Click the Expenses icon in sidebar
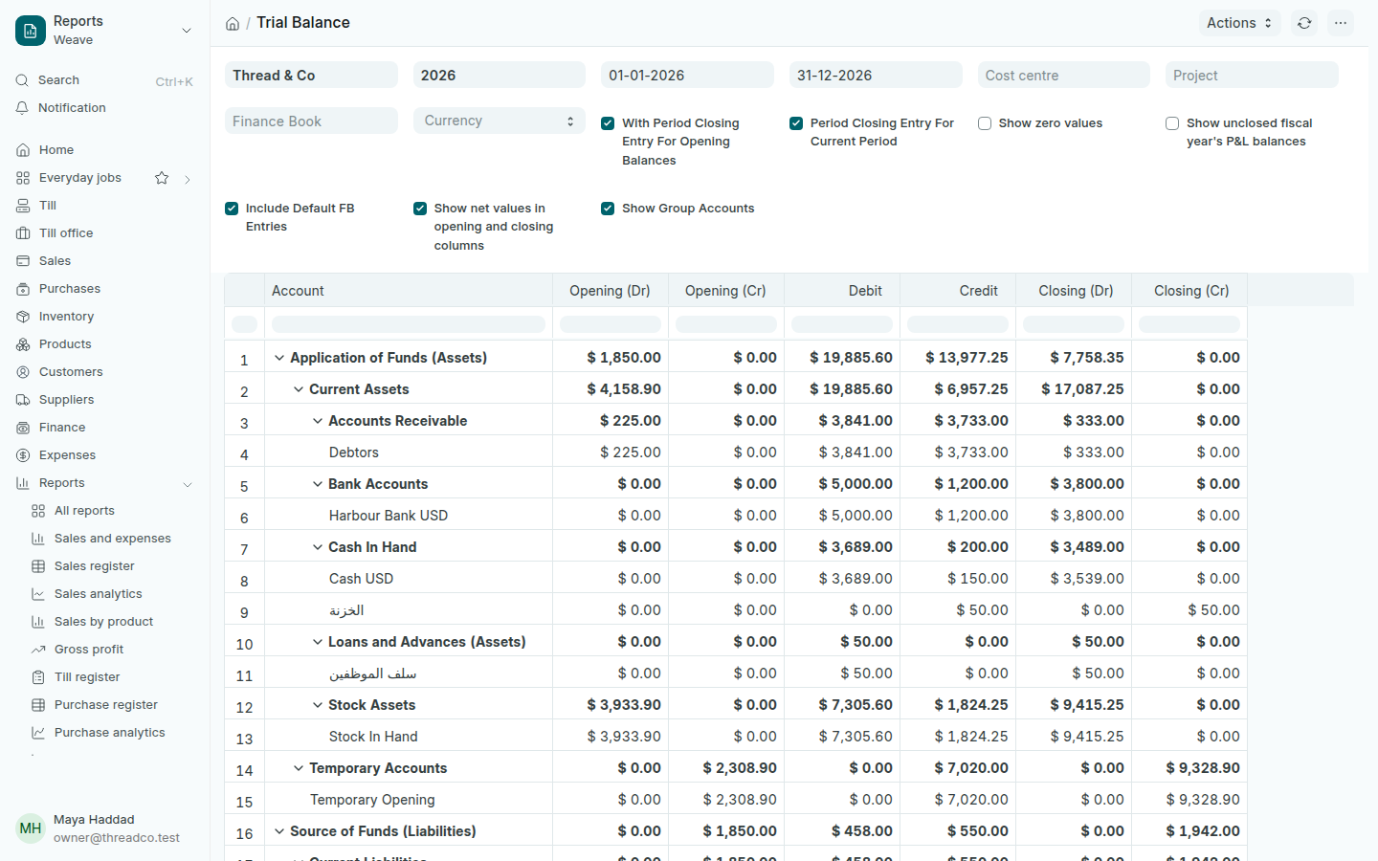The width and height of the screenshot is (1378, 861). tap(23, 455)
